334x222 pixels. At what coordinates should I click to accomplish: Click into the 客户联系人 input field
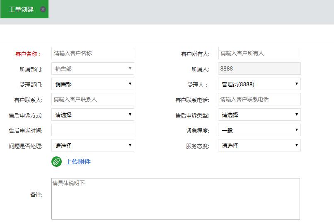(x=93, y=99)
